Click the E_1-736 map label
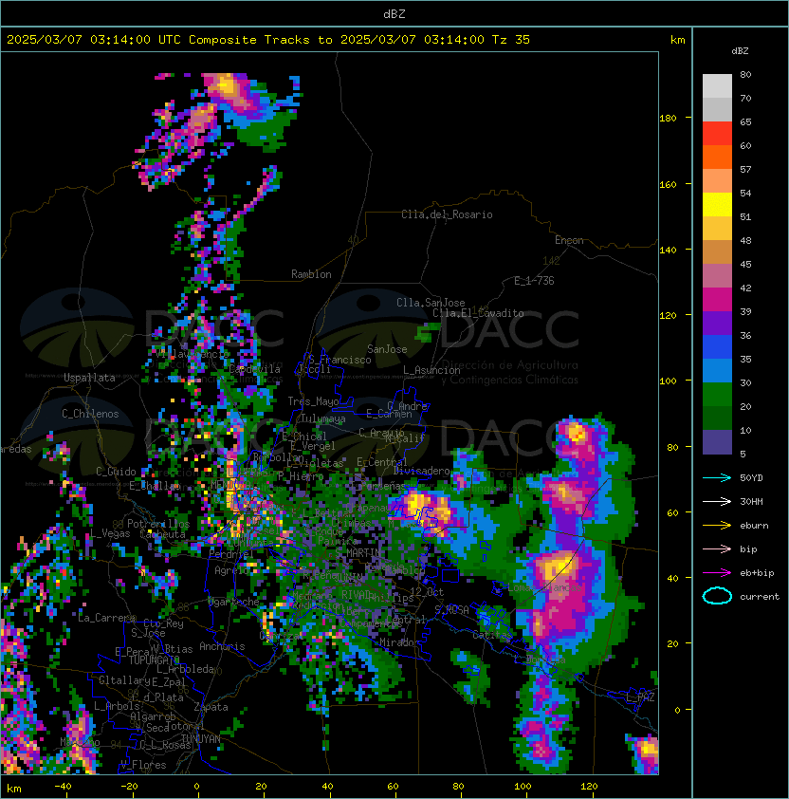Viewport: 789px width, 799px height. (534, 281)
